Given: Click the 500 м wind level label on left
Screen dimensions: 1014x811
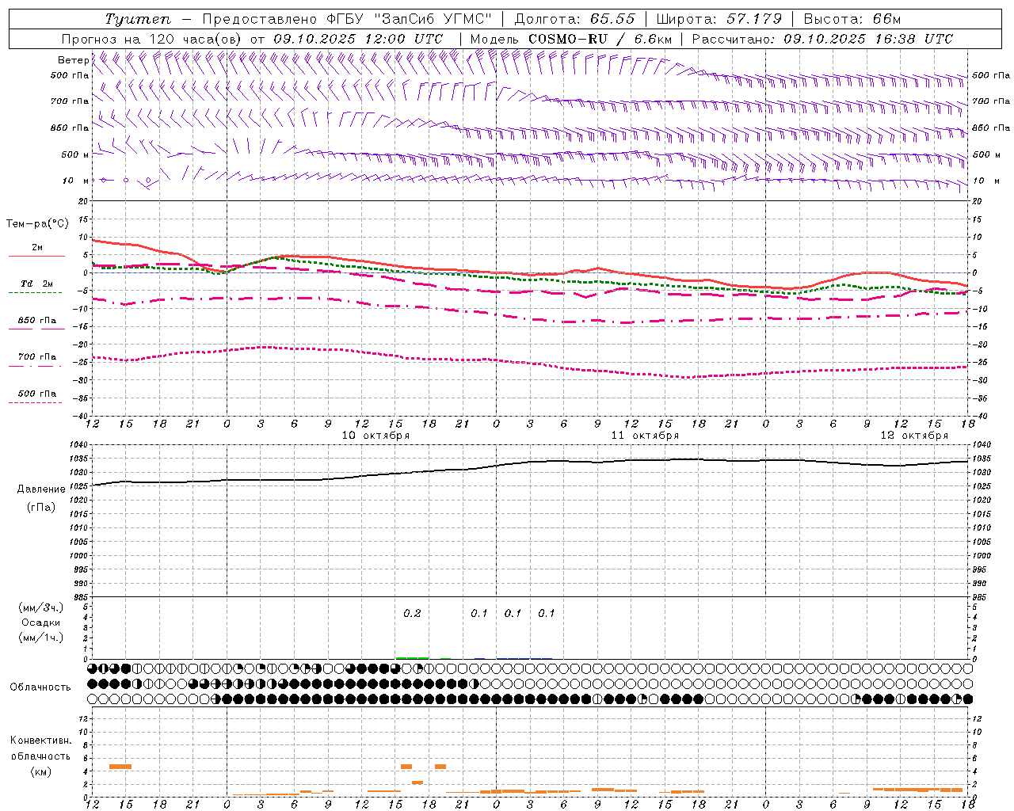Looking at the screenshot, I should [x=74, y=155].
